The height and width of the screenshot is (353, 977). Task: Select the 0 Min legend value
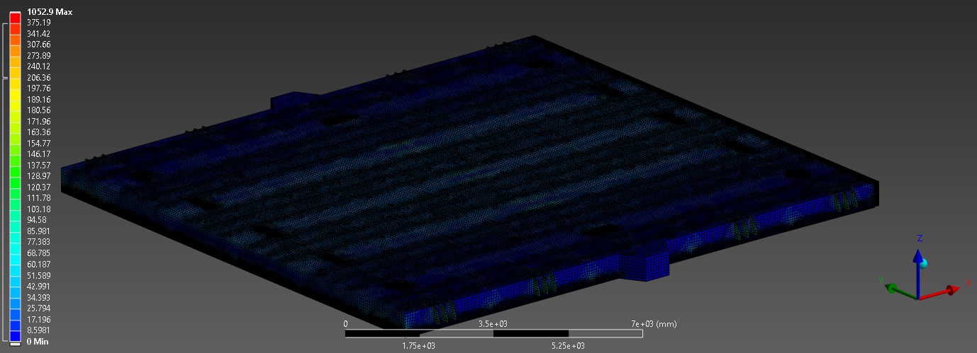click(x=38, y=342)
